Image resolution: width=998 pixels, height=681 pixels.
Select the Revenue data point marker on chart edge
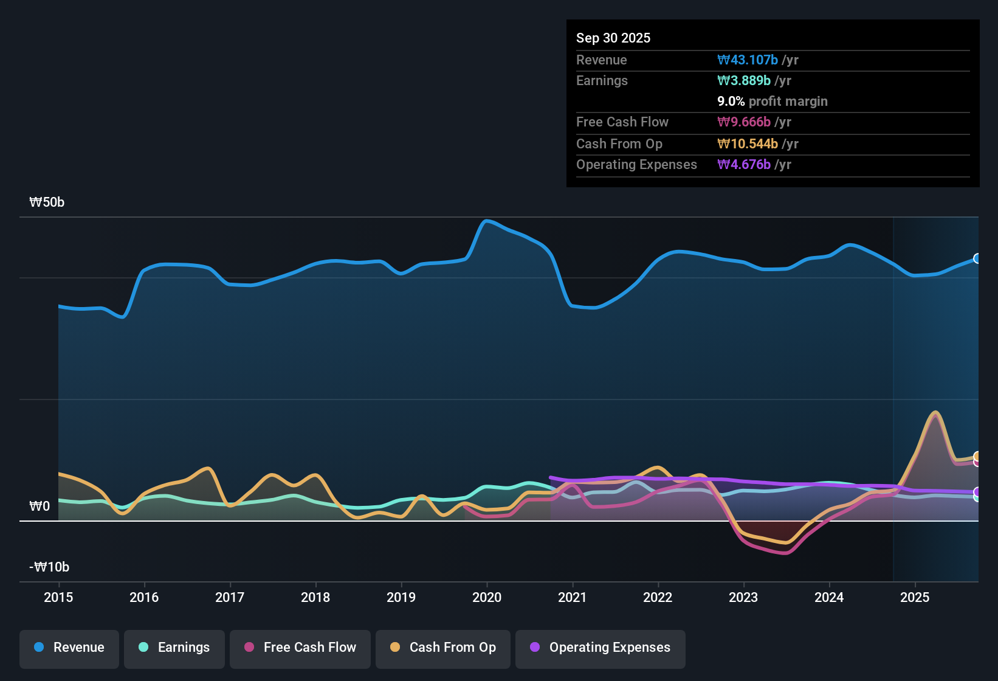tap(976, 258)
